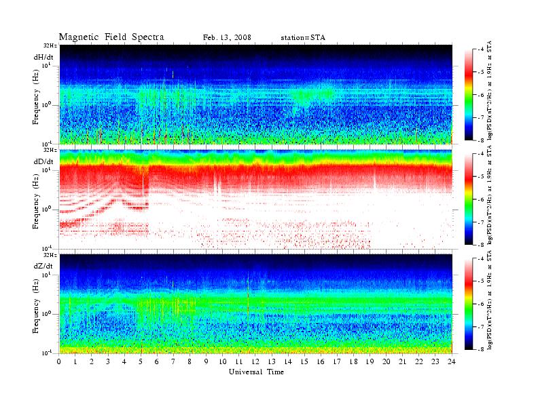Click '-4' on the dH/dt color bar
This screenshot has width=538, height=415.
pos(481,50)
